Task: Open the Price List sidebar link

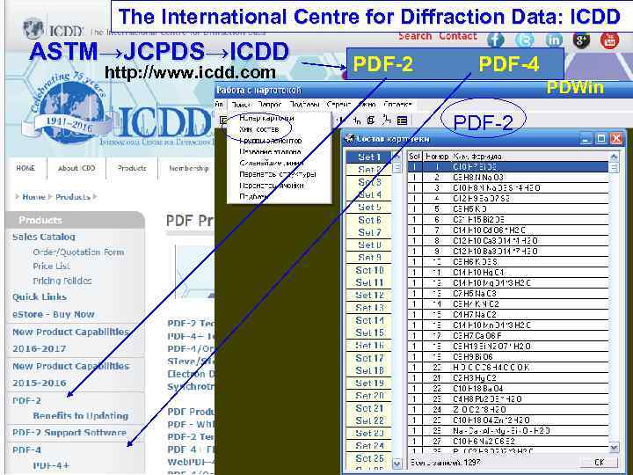Action: (x=51, y=267)
